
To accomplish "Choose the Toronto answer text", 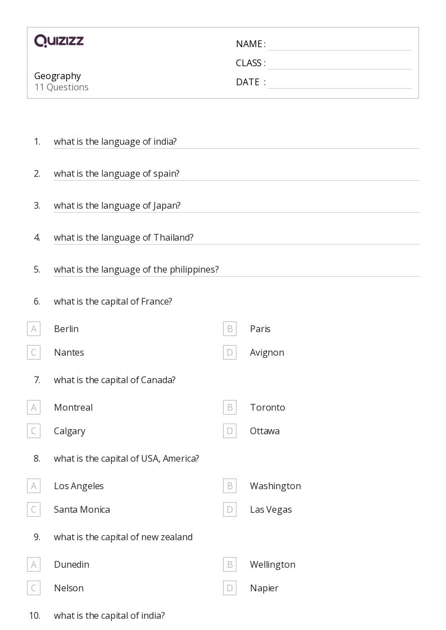I will pyautogui.click(x=267, y=407).
